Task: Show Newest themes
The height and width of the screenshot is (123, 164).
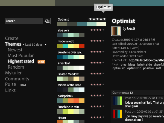Action: pyautogui.click(x=15, y=50)
